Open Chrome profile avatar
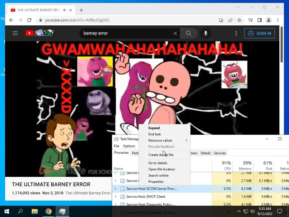This screenshot has height=217, width=289. (x=269, y=20)
